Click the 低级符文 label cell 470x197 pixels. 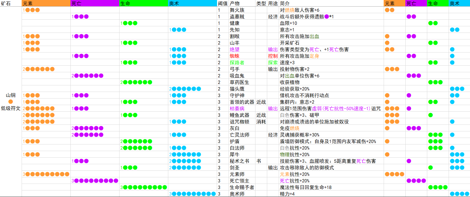(x=11, y=108)
